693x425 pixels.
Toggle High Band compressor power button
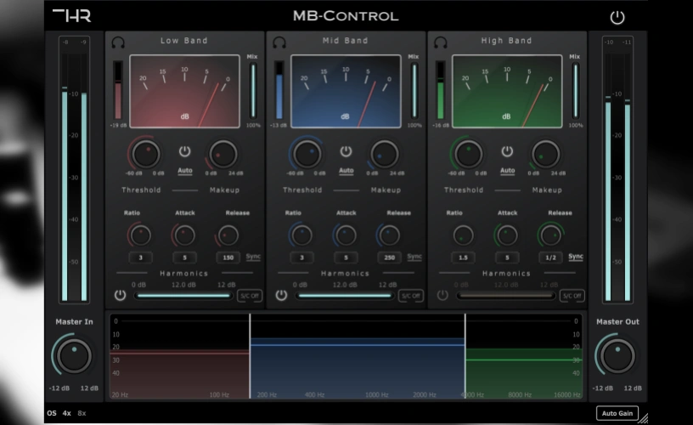(x=507, y=151)
